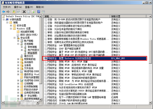
Task: Click policy list vertical scrollbar thumb
Action: point(150,52)
